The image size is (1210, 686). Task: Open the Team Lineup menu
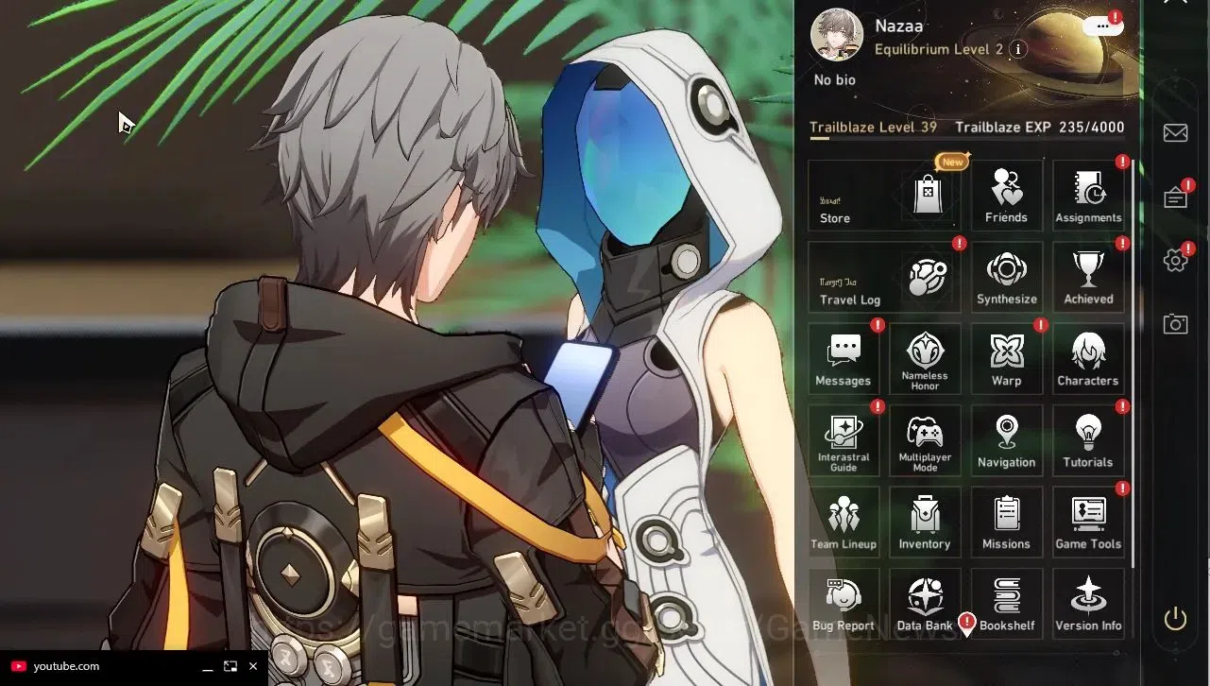pyautogui.click(x=844, y=522)
